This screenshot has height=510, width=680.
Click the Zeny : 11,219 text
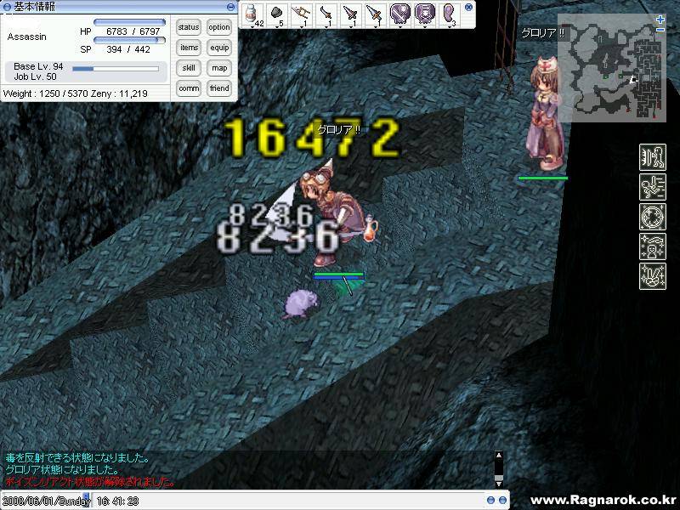coord(119,93)
